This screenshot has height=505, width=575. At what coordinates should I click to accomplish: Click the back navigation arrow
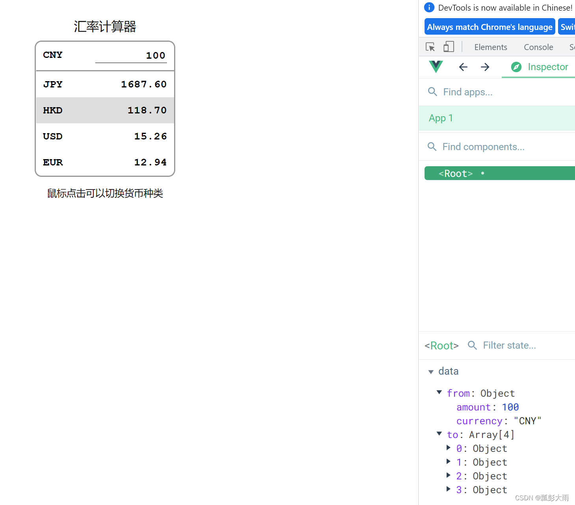click(x=463, y=67)
